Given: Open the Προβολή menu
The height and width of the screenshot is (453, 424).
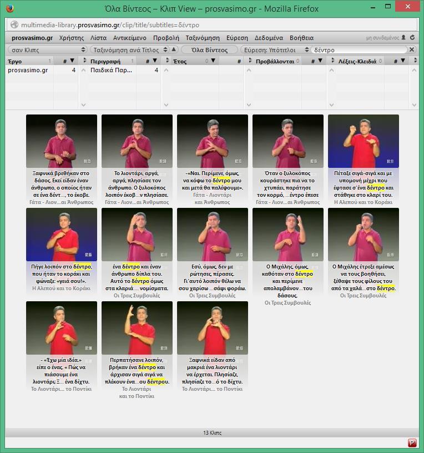Looking at the screenshot, I should 166,38.
